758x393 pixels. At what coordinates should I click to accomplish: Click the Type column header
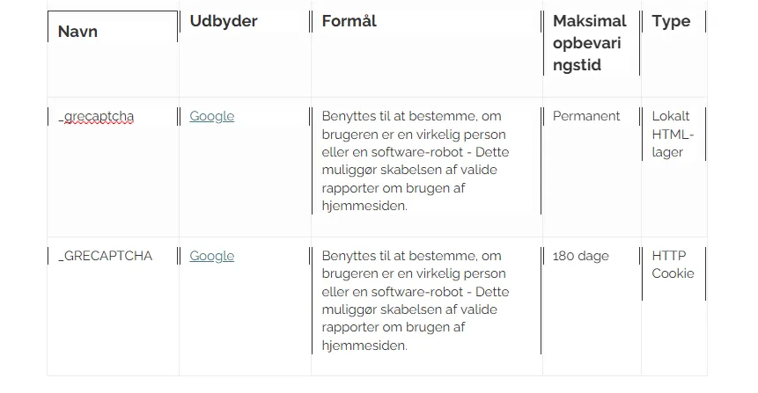pos(671,21)
